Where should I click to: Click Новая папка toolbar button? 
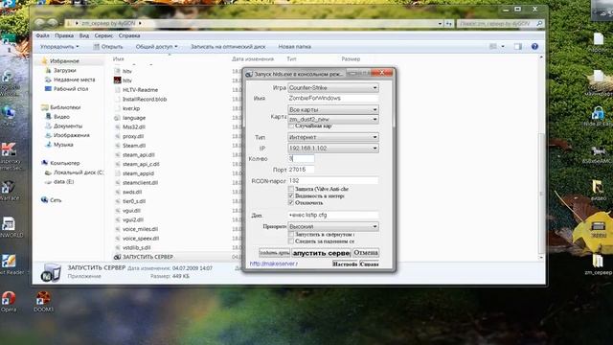point(294,47)
